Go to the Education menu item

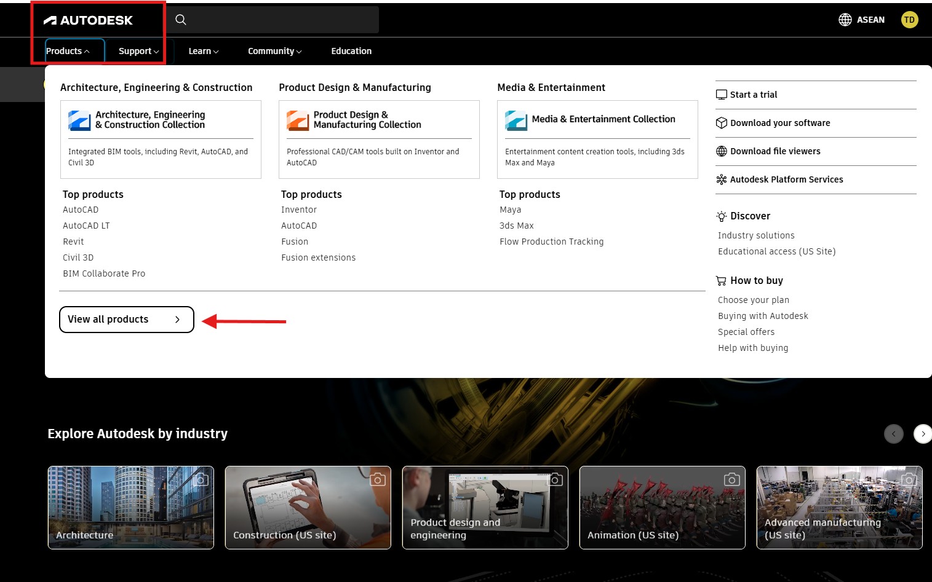click(351, 51)
